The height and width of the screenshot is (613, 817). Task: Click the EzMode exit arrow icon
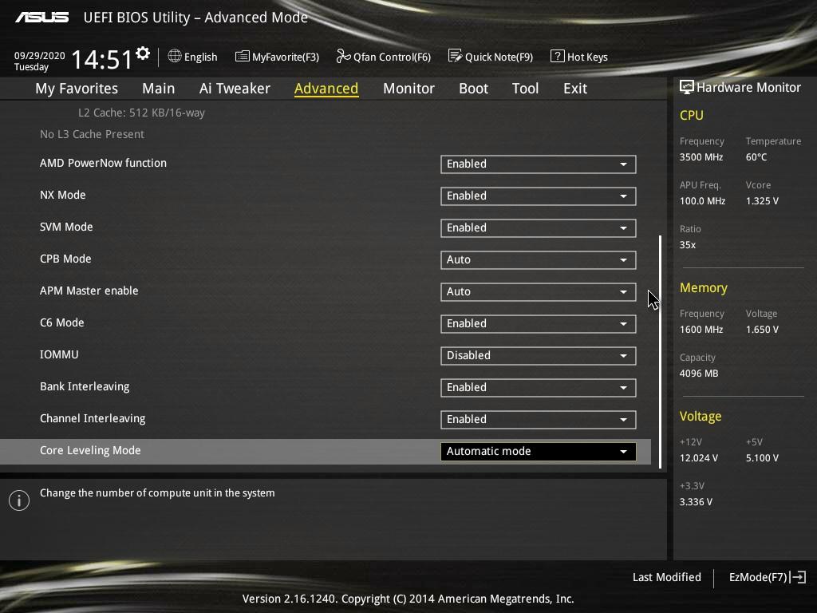[798, 577]
